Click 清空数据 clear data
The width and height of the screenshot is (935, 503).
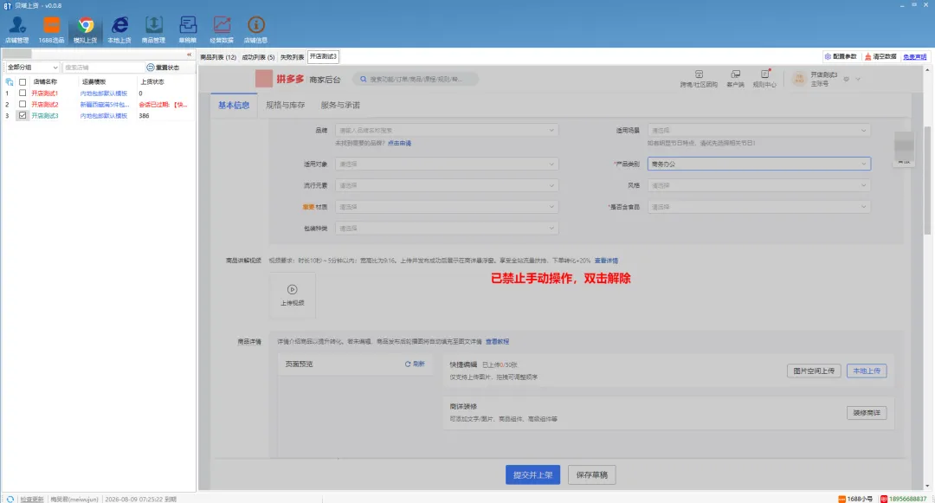point(880,56)
